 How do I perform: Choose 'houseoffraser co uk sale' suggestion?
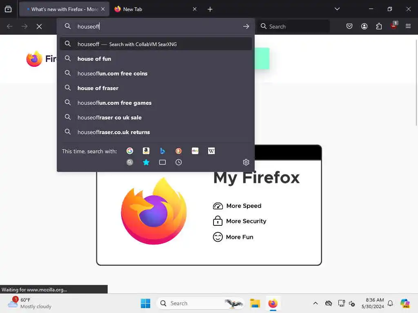(156, 117)
